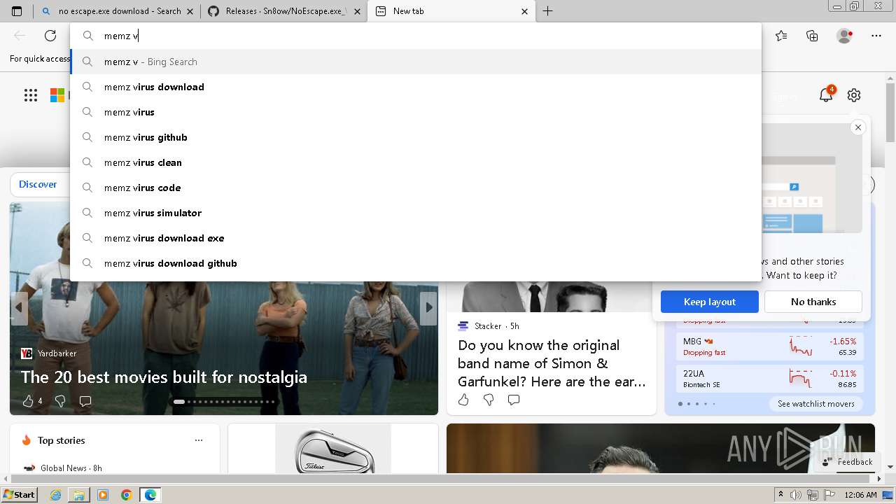Screen dimensions: 896x504
Task: Select 'memz virus download exe' suggestion
Action: pos(416,238)
